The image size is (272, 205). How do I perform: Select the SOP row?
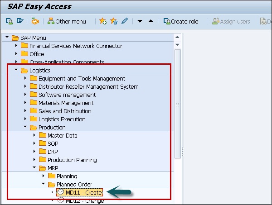[87, 143]
